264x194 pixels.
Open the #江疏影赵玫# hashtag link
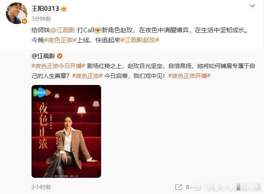point(140,40)
